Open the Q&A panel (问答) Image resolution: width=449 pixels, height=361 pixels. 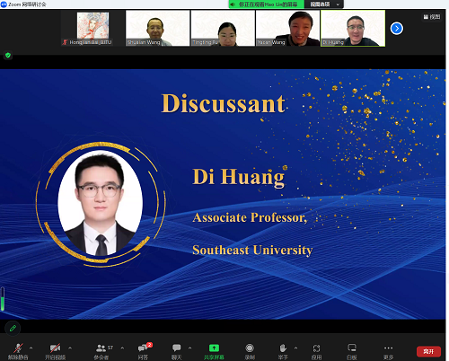[x=144, y=351]
